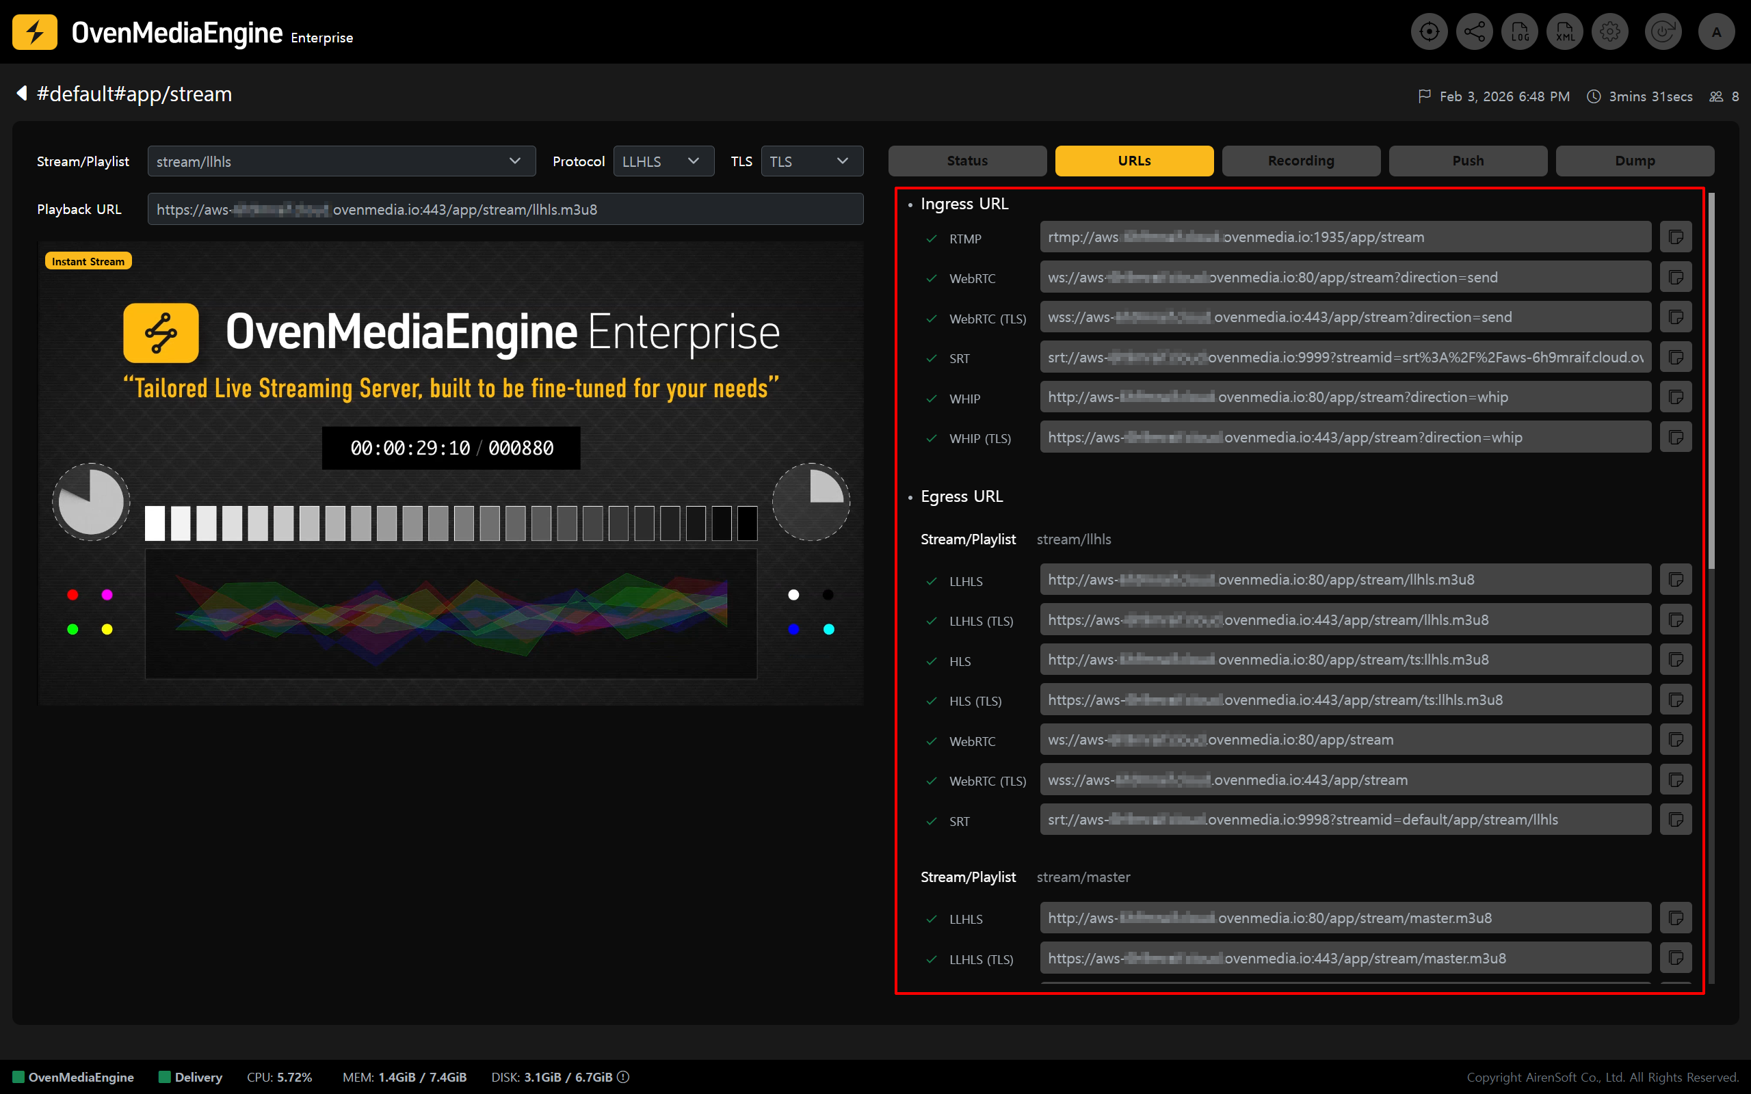Click the restart power icon

[1663, 32]
